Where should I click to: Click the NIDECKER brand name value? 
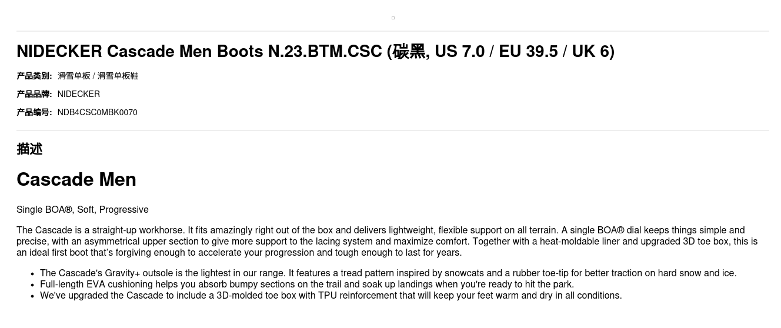pyautogui.click(x=79, y=94)
